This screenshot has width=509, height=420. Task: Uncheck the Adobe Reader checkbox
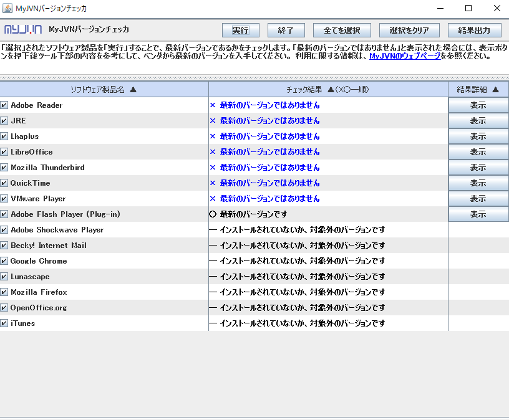[x=4, y=105]
